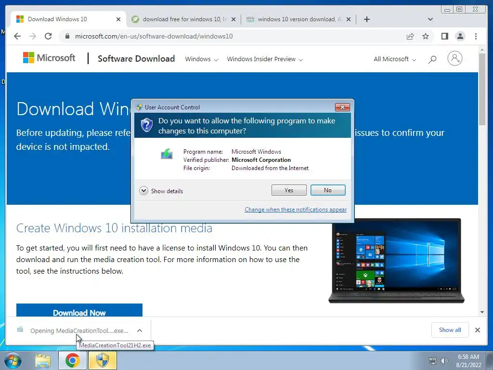This screenshot has width=493, height=370.
Task: Open the tab search dropdown chevron
Action: pos(430,19)
